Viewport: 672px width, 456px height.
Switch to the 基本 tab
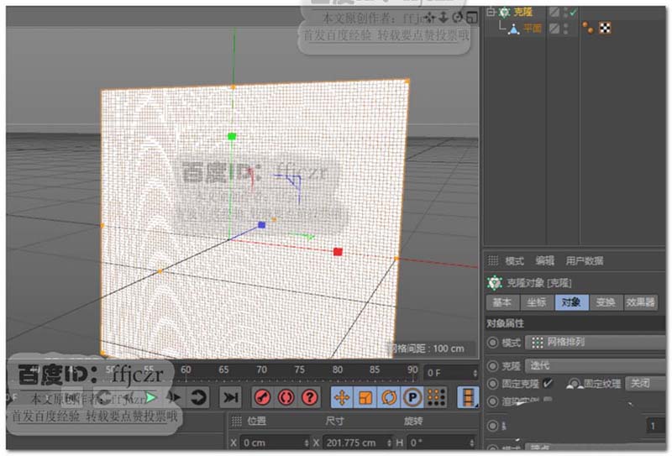point(502,302)
